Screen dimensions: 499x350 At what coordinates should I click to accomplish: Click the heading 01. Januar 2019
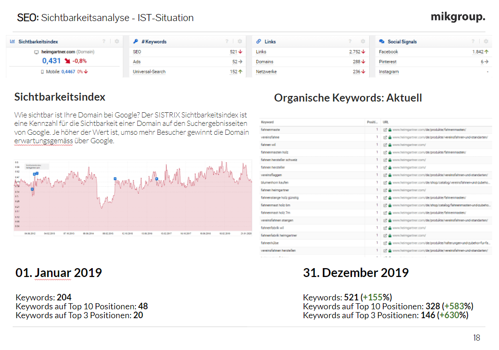click(59, 272)
